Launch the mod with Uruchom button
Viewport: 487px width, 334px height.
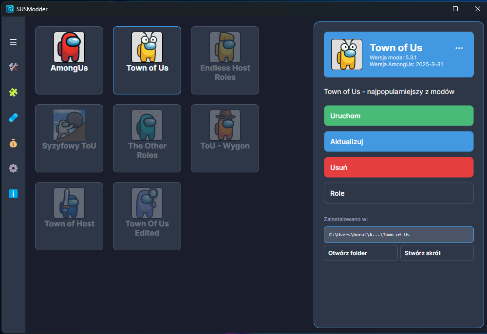[398, 116]
